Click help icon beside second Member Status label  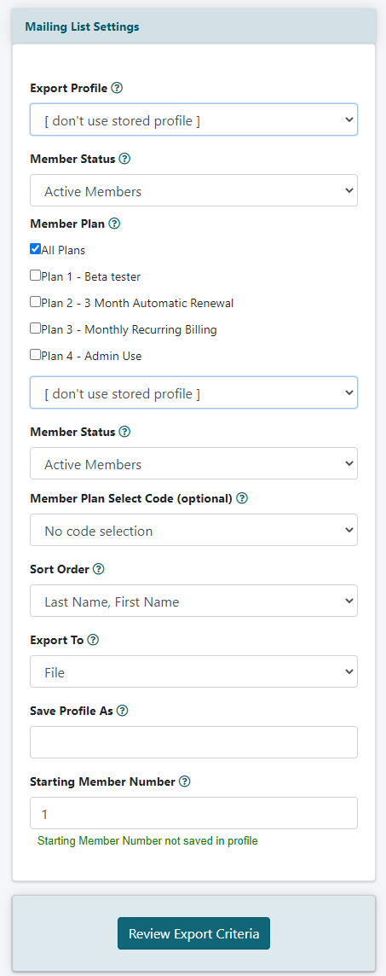pyautogui.click(x=124, y=432)
